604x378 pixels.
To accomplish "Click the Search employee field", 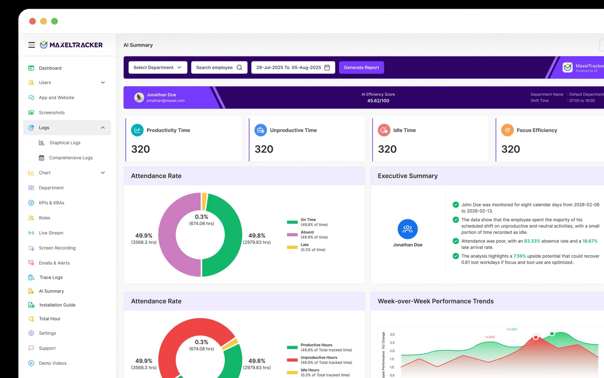I will (219, 68).
